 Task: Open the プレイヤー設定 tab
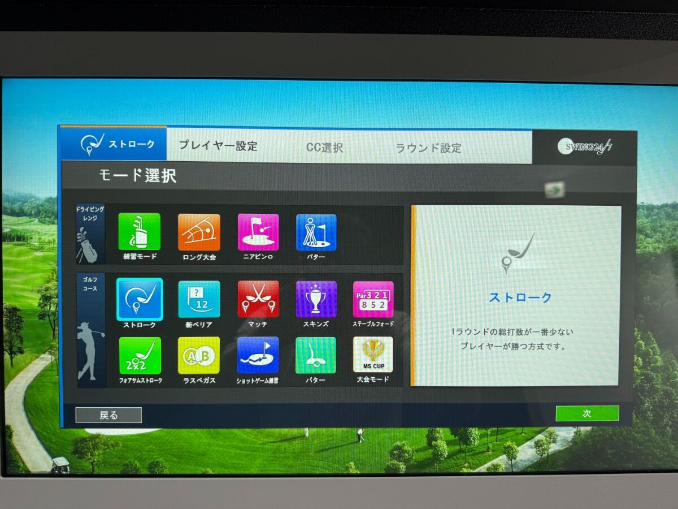pyautogui.click(x=218, y=146)
